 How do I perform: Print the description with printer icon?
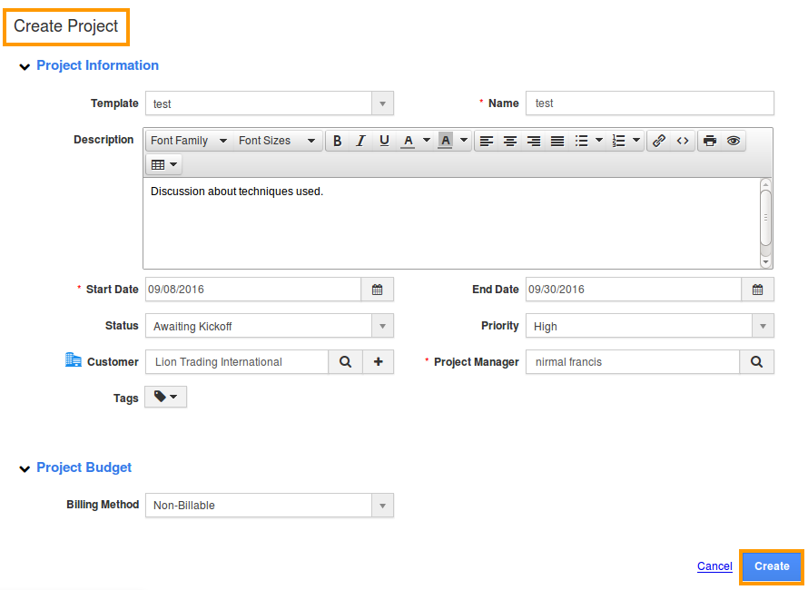pyautogui.click(x=710, y=141)
